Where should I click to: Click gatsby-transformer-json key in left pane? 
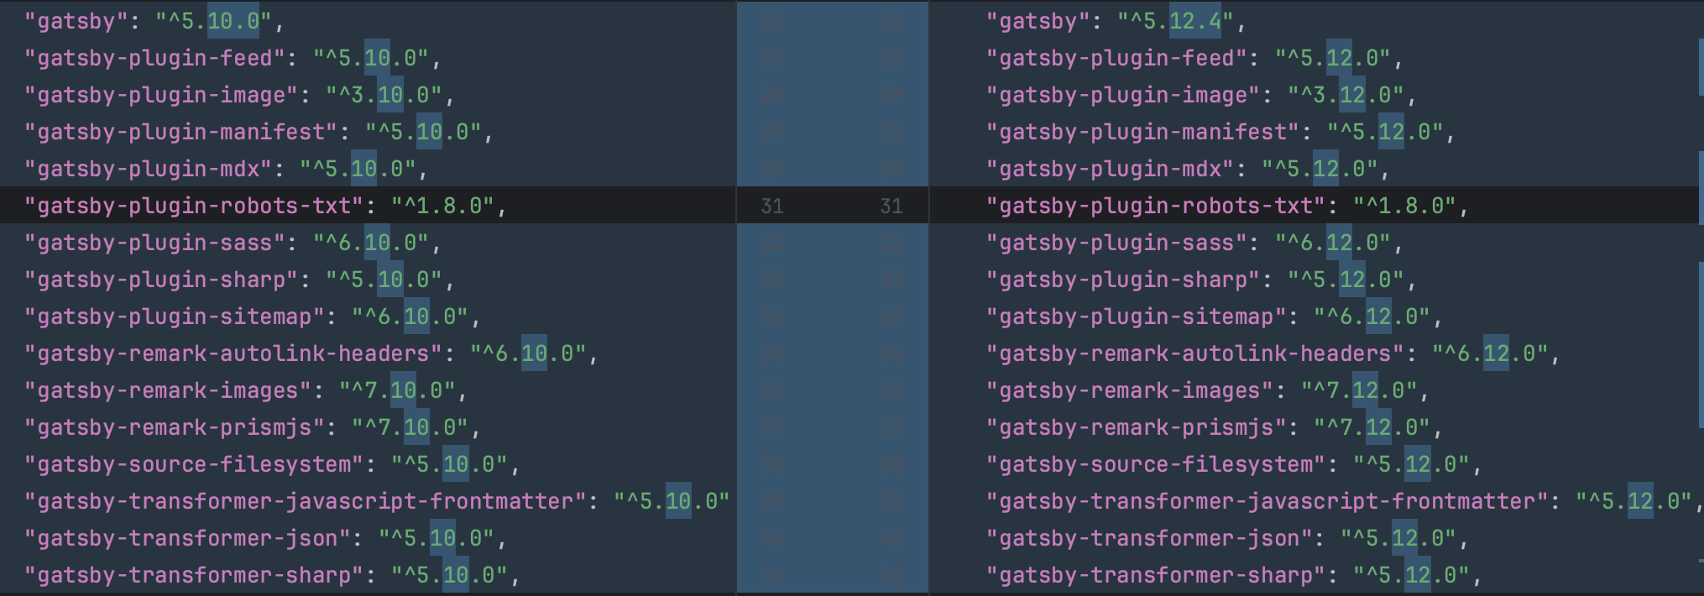tap(187, 538)
